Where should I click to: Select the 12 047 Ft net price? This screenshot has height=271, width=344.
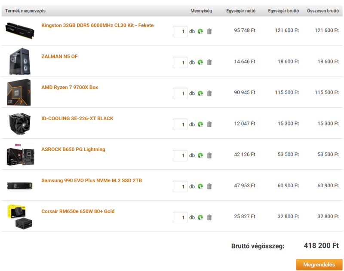[x=245, y=124]
